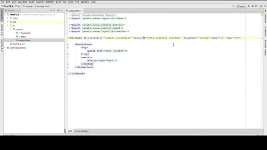Open the Navigate menu
Viewport: 267px width, 150px height.
(x=23, y=2)
